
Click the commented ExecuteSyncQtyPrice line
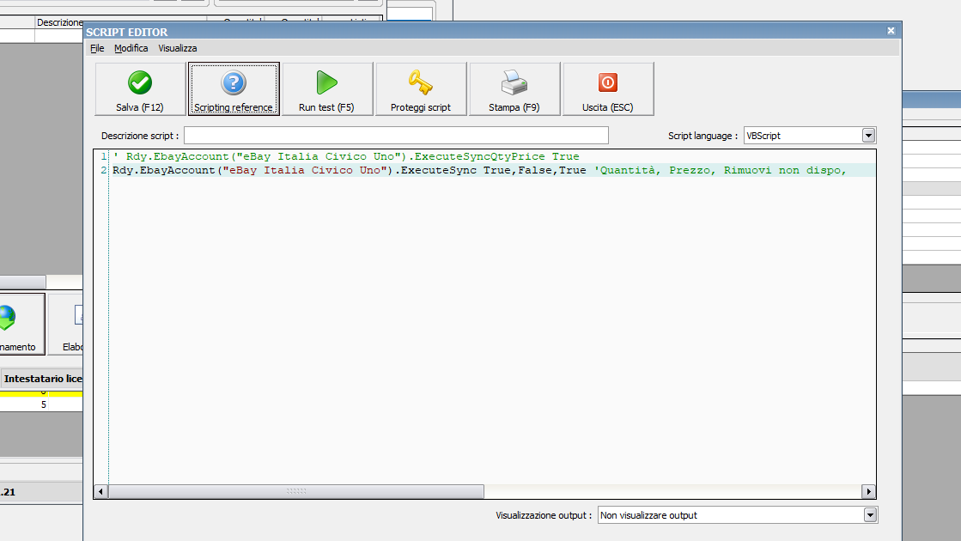coord(346,157)
